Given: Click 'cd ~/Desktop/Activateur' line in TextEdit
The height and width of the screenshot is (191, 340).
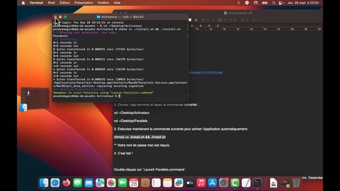Looking at the screenshot, I should click(x=132, y=113).
